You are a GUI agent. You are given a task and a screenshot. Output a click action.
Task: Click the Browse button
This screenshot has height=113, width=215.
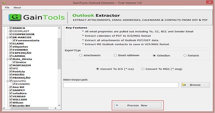point(196,85)
